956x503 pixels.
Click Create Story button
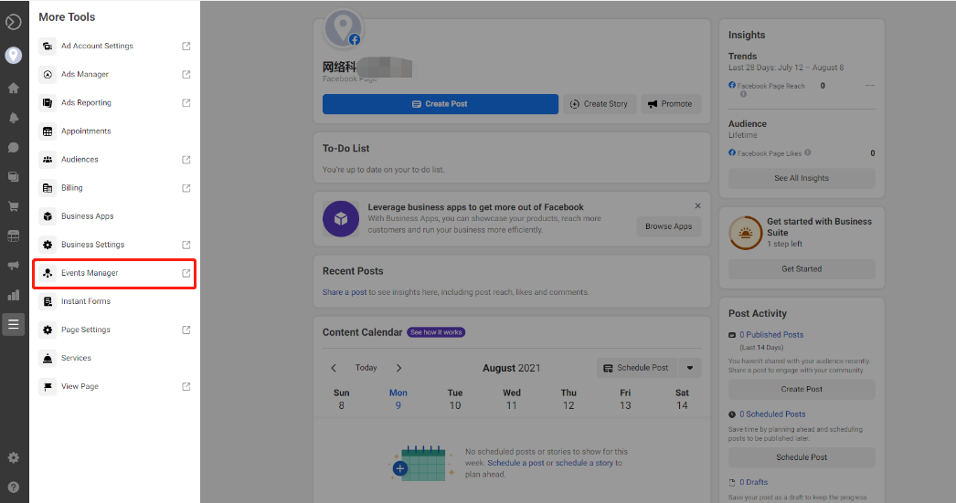[x=600, y=104]
